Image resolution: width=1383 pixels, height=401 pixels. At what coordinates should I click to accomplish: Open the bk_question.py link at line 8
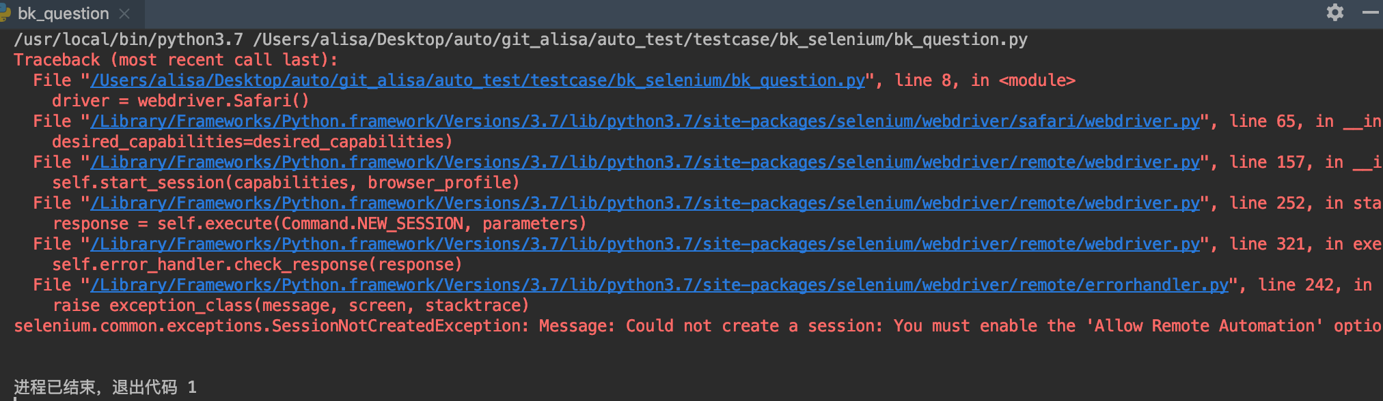[x=478, y=80]
